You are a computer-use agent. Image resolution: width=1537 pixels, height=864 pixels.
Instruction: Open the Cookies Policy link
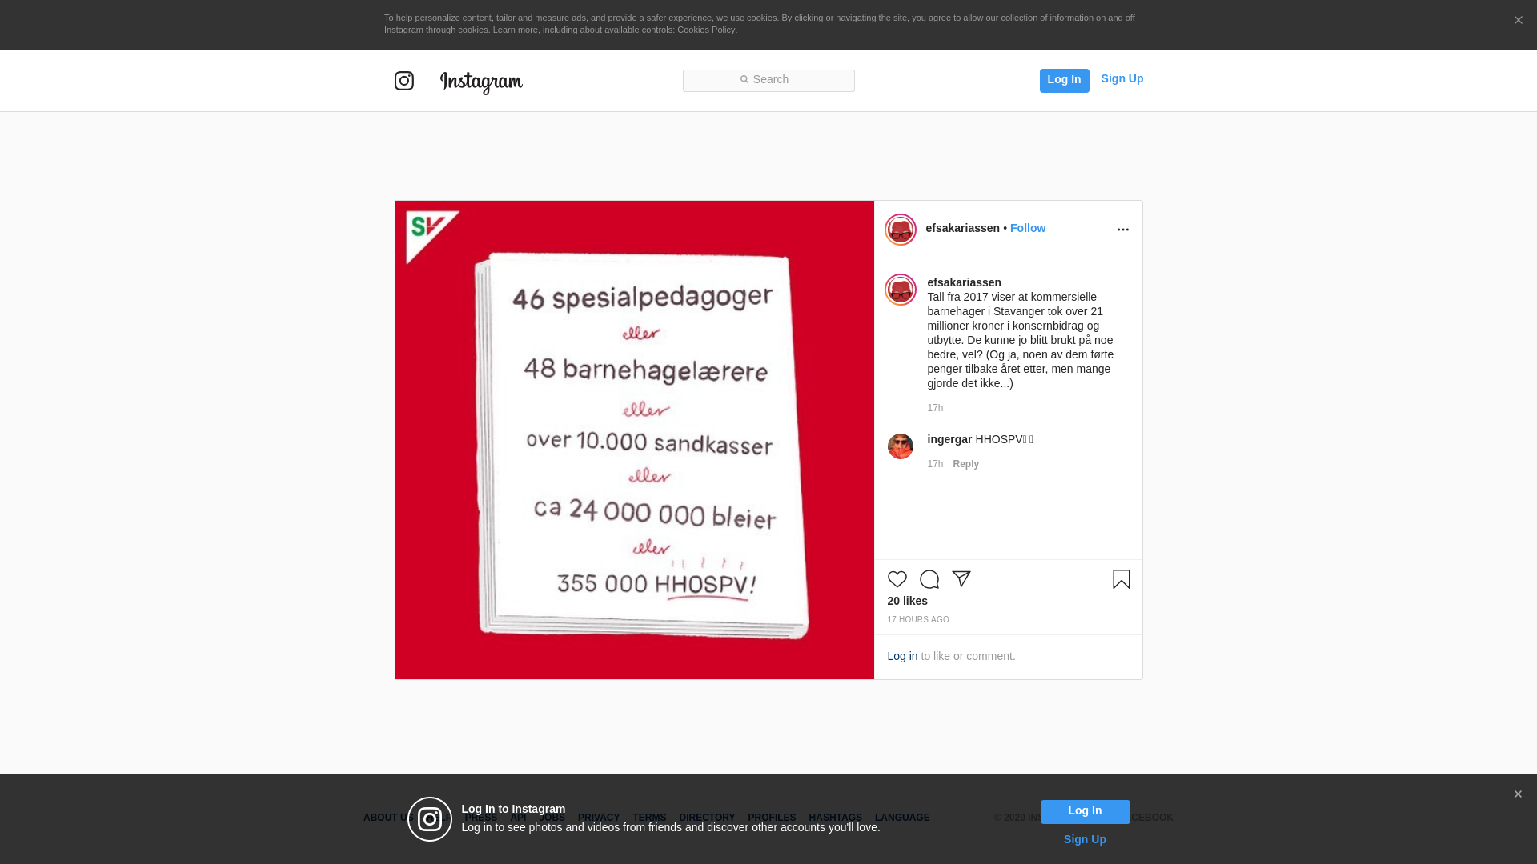pos(706,30)
